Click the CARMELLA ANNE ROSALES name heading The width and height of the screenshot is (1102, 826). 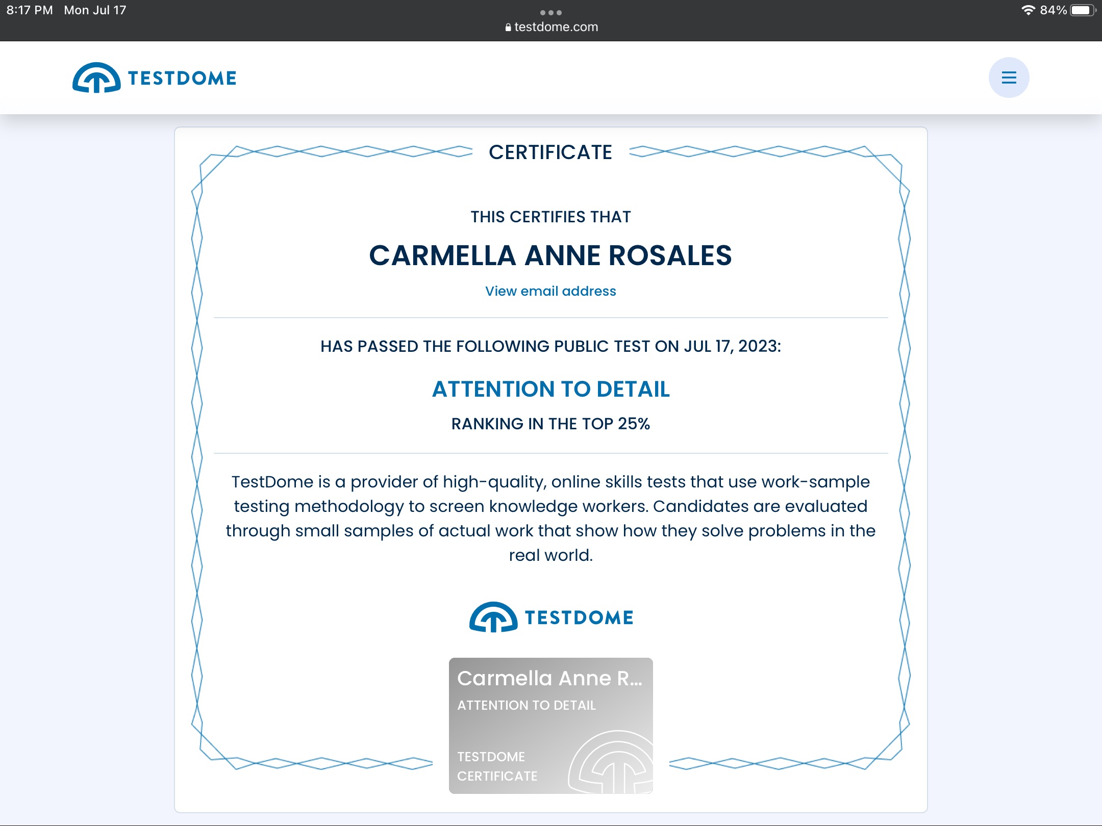point(550,255)
